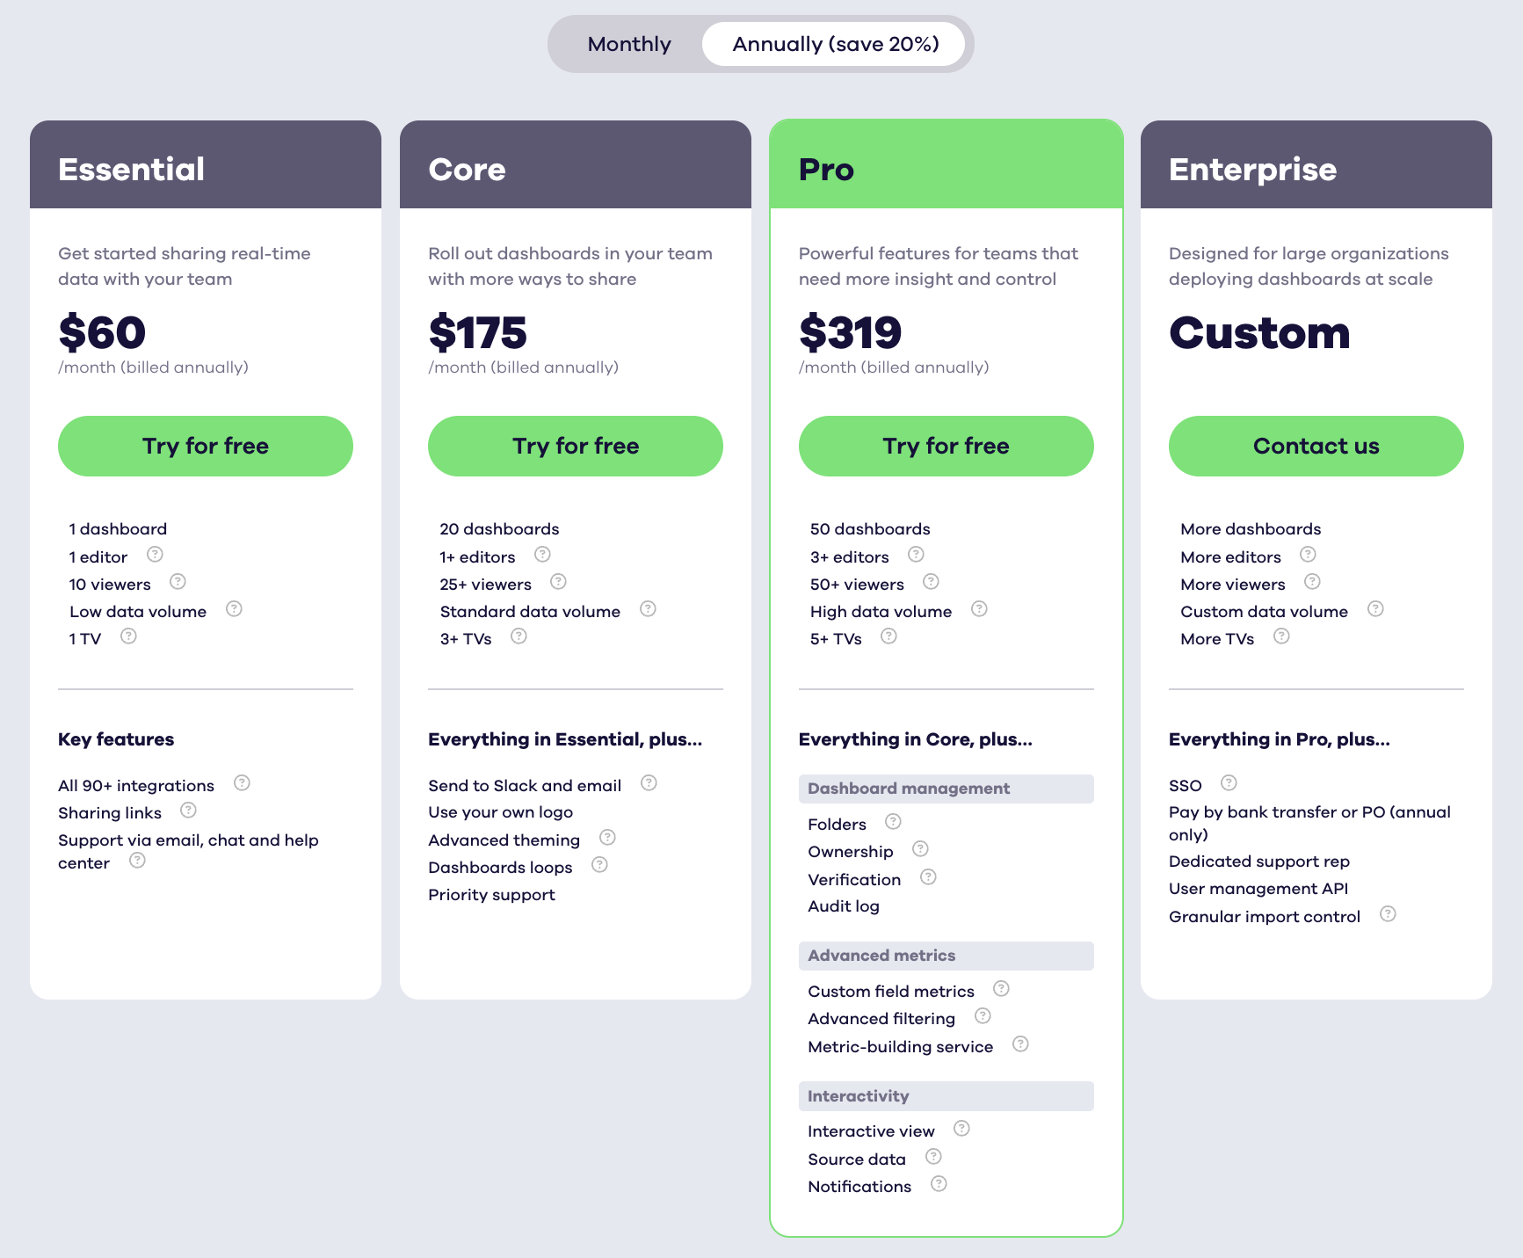
Task: Open tooltip for "Advanced theming"
Action: [x=607, y=838]
